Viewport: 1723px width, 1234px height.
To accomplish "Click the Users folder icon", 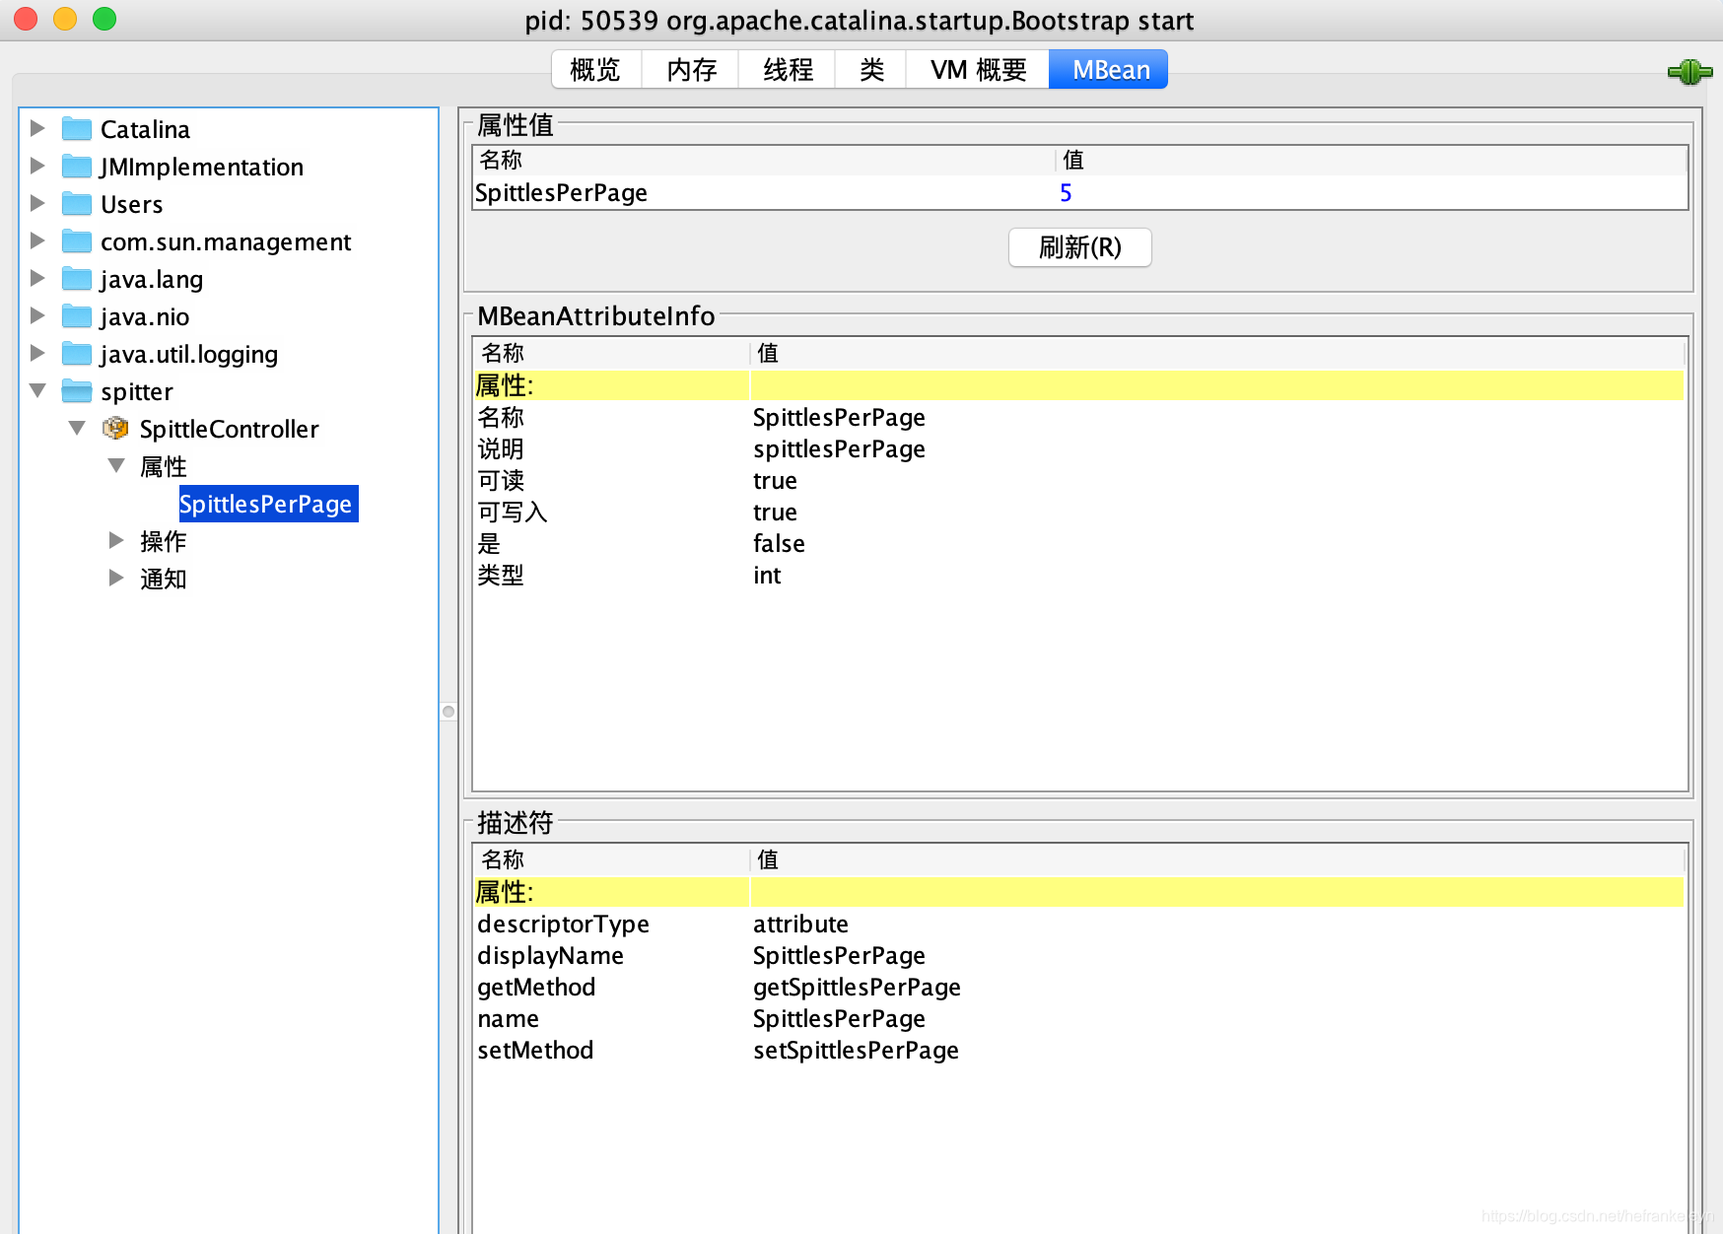I will (x=77, y=204).
